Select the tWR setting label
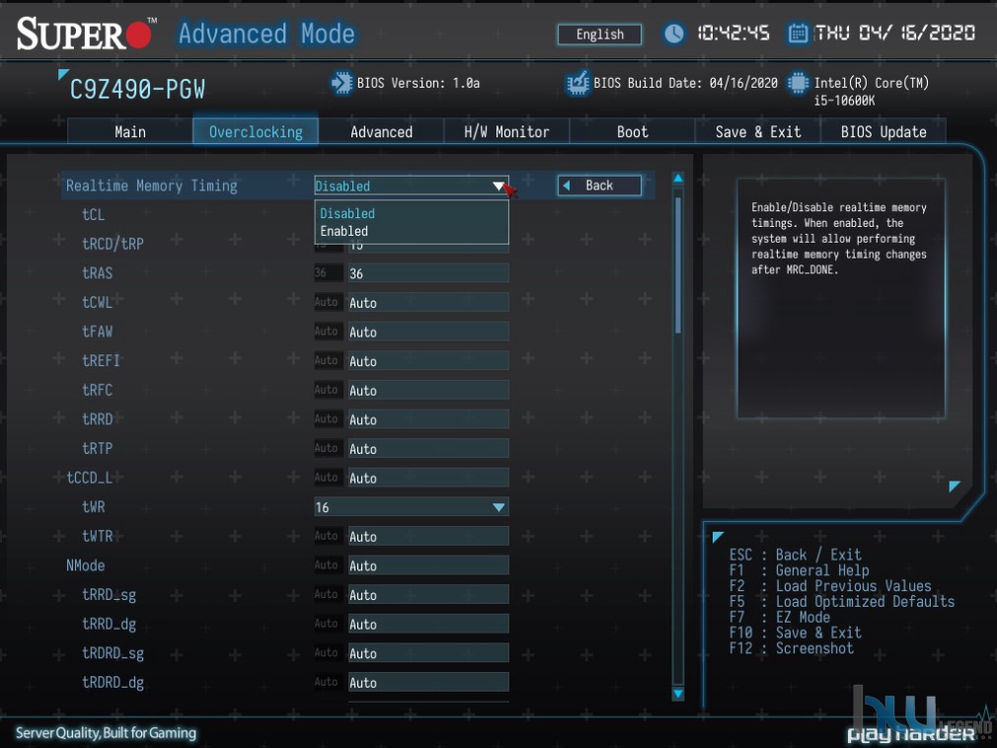The width and height of the screenshot is (997, 748). [x=93, y=507]
